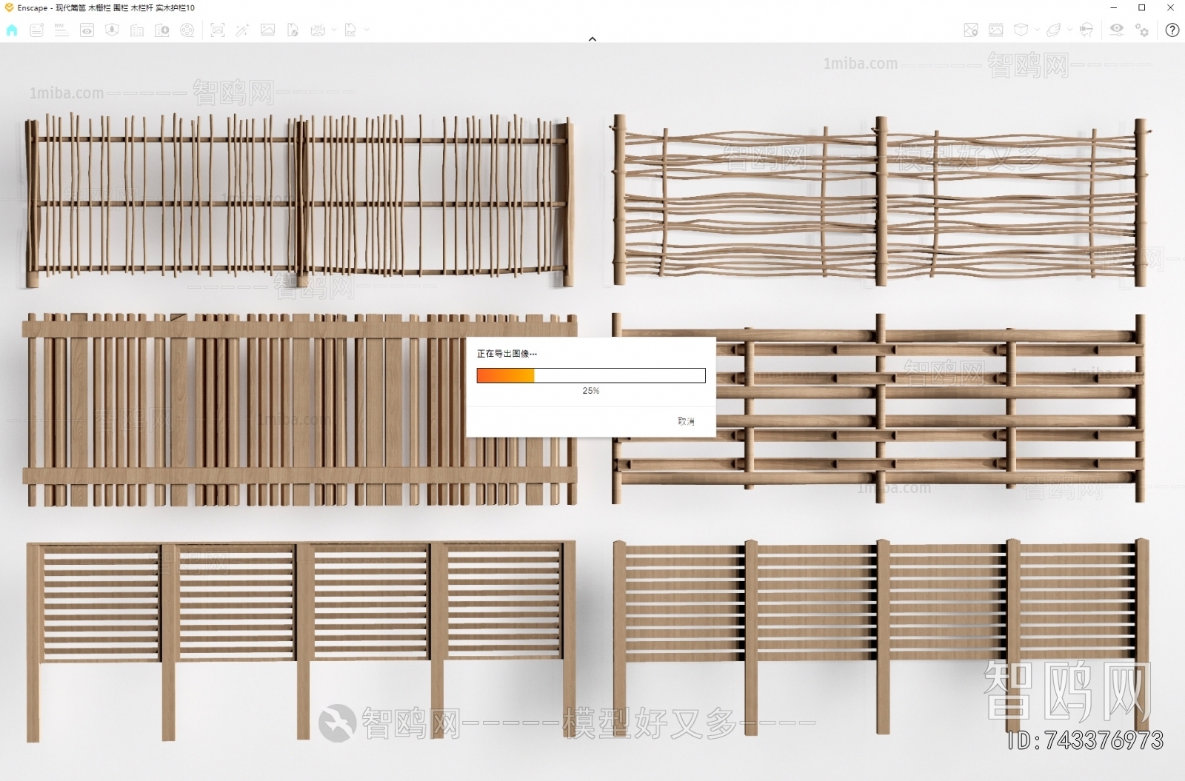The width and height of the screenshot is (1185, 781).
Task: Expand the panorama export dropdown arrow
Action: (x=334, y=30)
